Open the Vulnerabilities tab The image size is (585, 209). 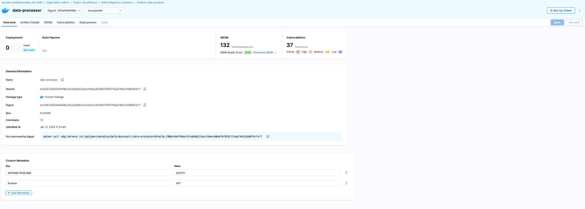[66, 22]
